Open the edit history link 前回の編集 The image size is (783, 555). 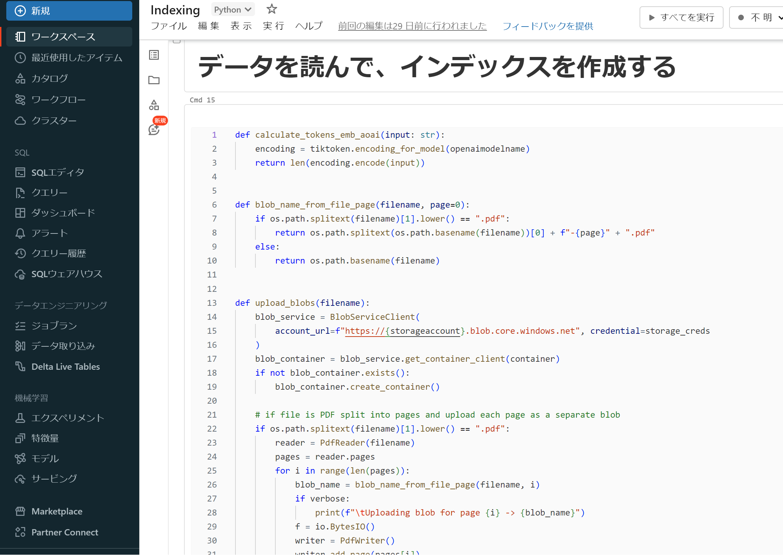point(412,26)
